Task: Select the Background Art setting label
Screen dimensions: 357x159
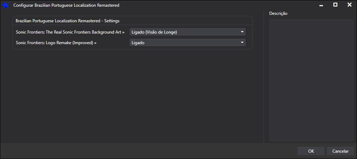Action: pyautogui.click(x=70, y=32)
